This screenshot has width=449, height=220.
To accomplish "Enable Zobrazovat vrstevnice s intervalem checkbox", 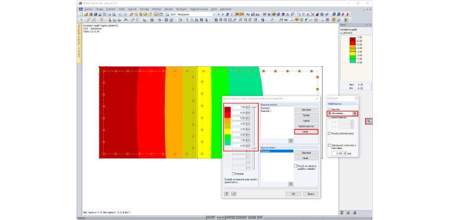I will (x=329, y=145).
